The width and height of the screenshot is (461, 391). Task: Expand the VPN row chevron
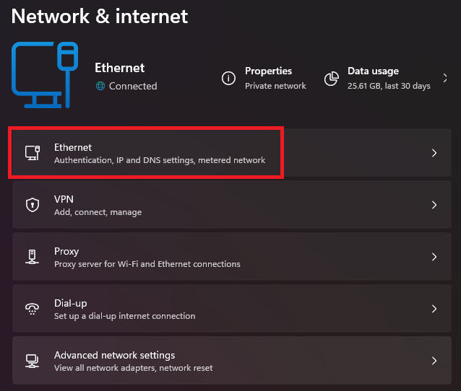pyautogui.click(x=434, y=205)
